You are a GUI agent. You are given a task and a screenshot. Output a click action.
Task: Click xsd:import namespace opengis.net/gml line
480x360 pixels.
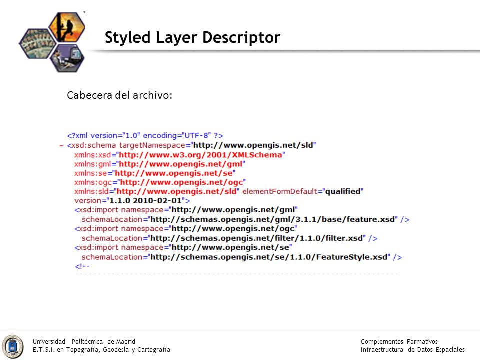pos(186,210)
